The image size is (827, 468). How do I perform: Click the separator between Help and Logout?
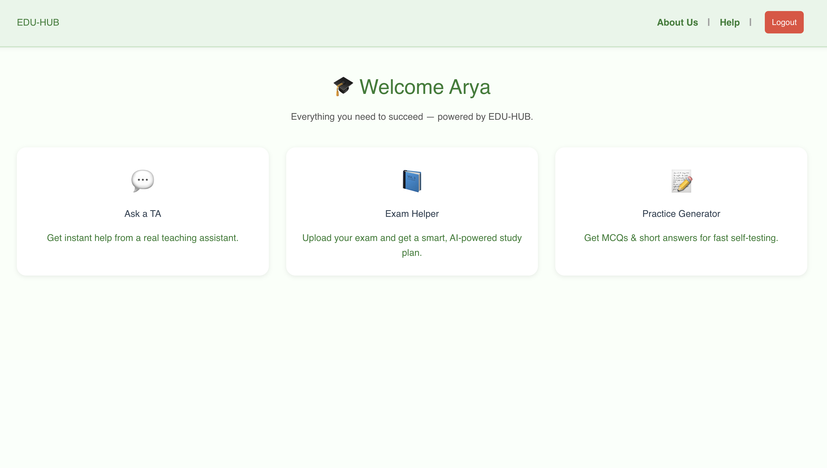click(750, 22)
